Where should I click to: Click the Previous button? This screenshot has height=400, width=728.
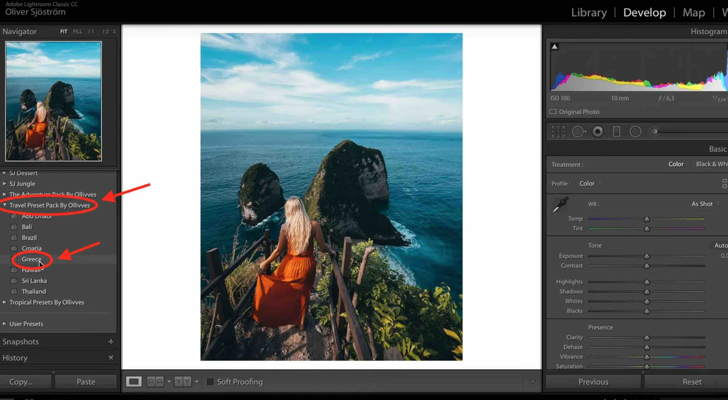pyautogui.click(x=593, y=382)
